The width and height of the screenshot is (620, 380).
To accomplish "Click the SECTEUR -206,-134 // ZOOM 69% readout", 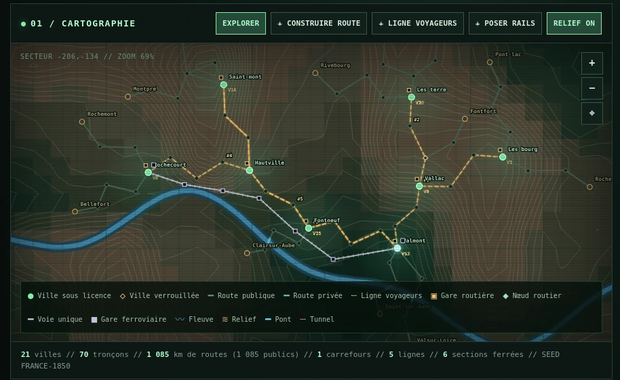I will (x=87, y=56).
